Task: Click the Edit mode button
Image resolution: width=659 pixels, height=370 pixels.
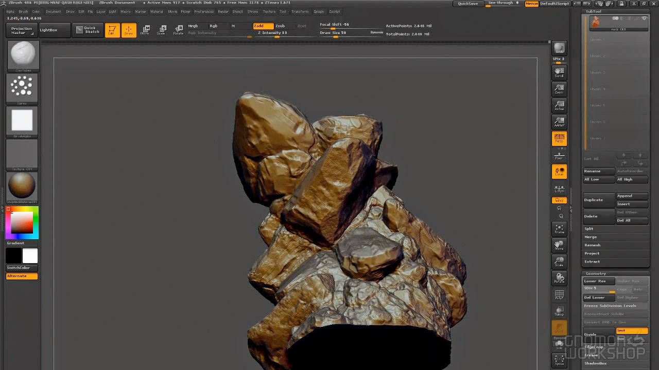Action: pos(112,30)
